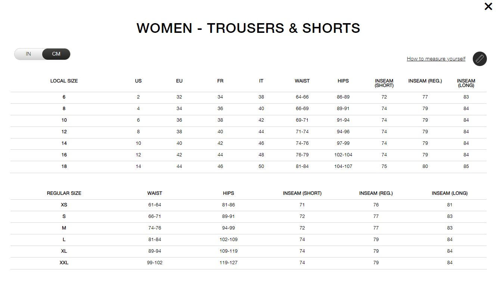Click the LOCAL SIZE column header

tap(64, 81)
